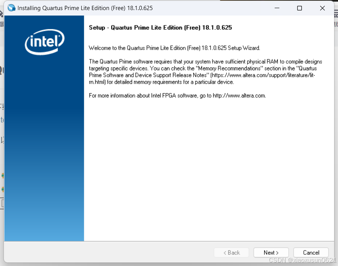Click the window title 'Installing Quartus Prime'
The width and height of the screenshot is (338, 266).
[85, 8]
